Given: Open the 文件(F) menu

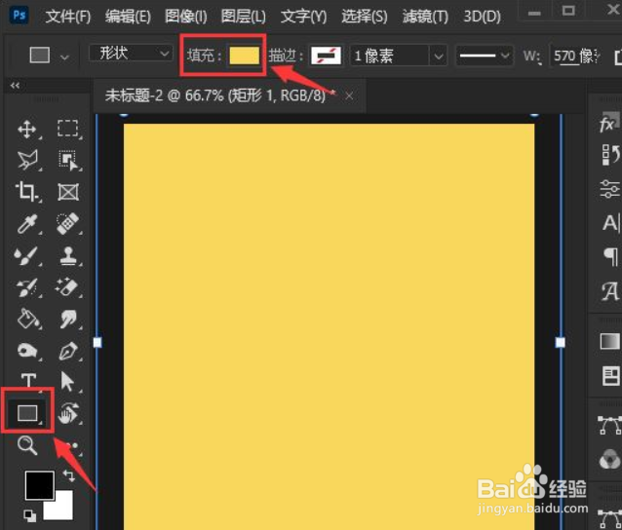Looking at the screenshot, I should pyautogui.click(x=68, y=17).
